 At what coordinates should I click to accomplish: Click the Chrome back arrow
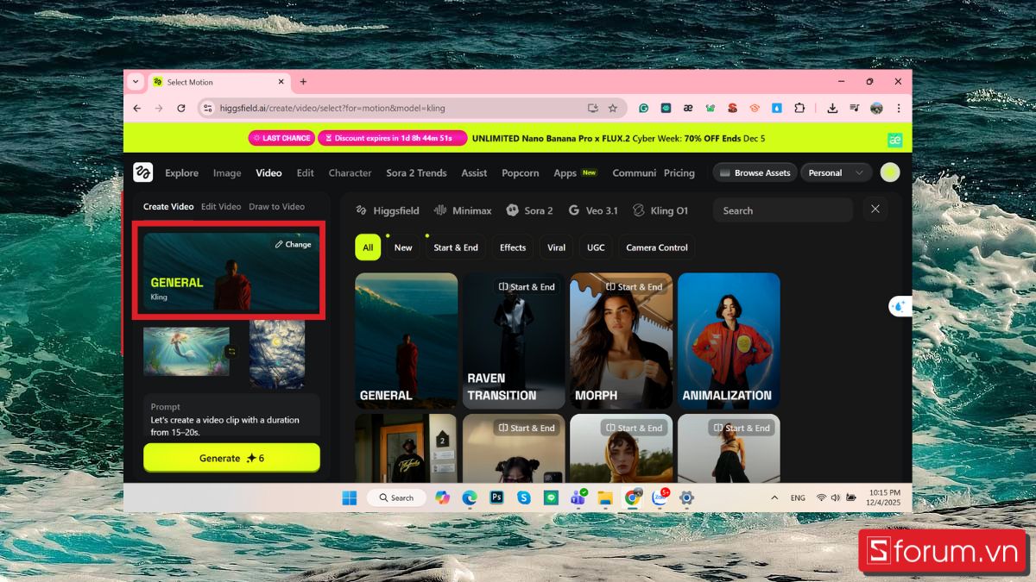coord(136,108)
